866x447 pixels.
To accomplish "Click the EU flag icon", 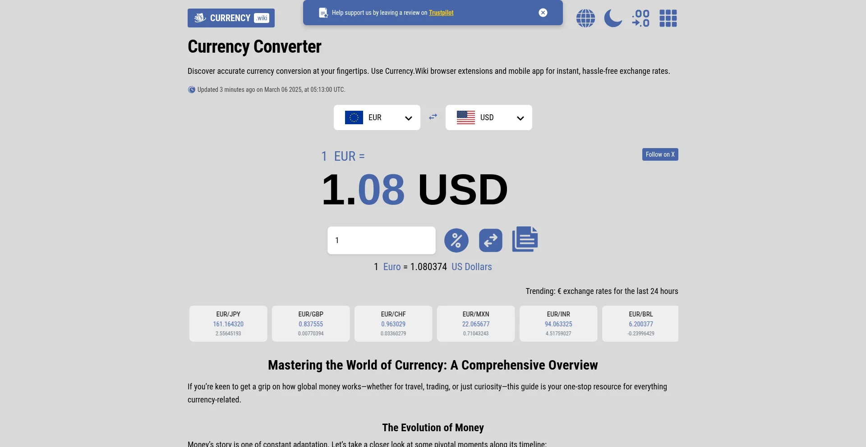I will [x=354, y=117].
